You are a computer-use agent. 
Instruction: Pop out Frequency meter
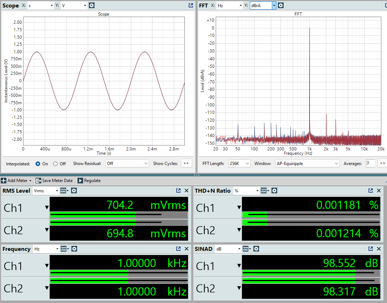point(178,249)
